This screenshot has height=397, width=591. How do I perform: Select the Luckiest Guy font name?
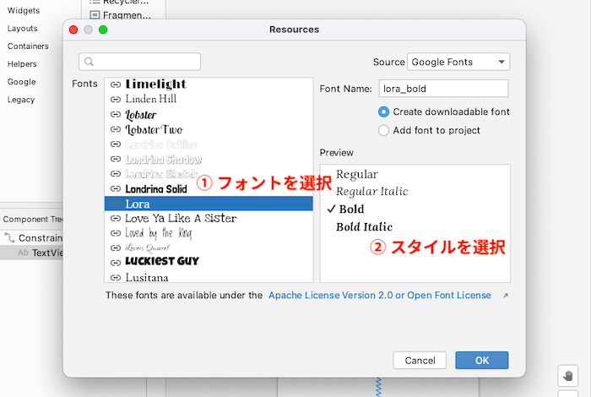[162, 261]
